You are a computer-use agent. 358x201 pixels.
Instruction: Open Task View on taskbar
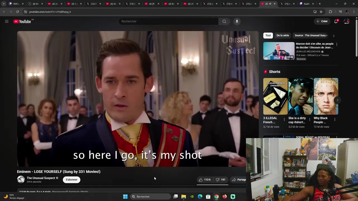(175, 197)
